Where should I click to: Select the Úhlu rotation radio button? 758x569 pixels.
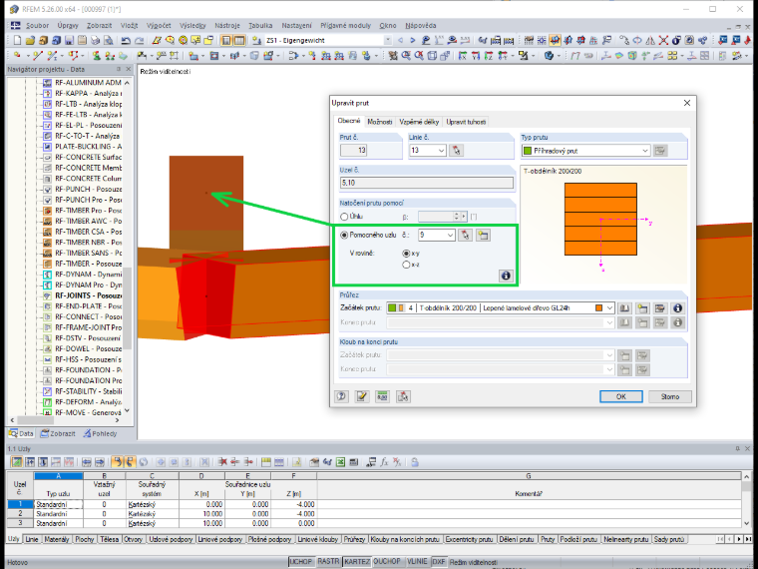344,217
